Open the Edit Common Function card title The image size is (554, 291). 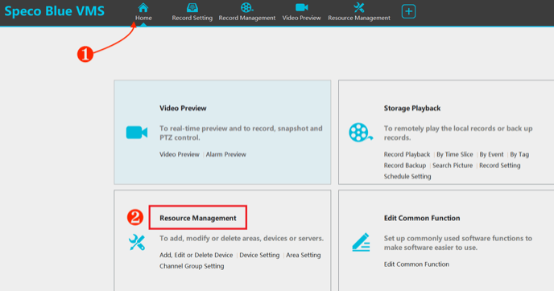[422, 218]
